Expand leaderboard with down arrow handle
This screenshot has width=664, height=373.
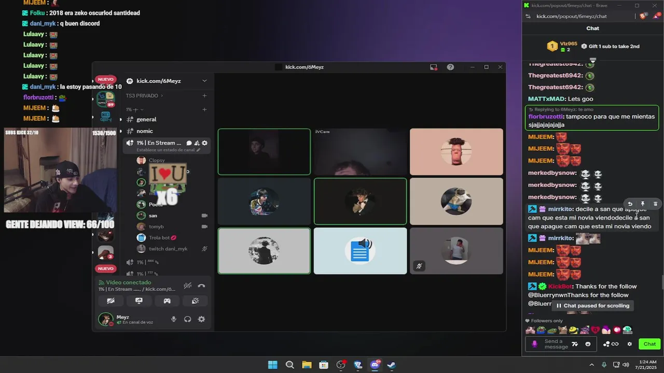[x=593, y=60]
